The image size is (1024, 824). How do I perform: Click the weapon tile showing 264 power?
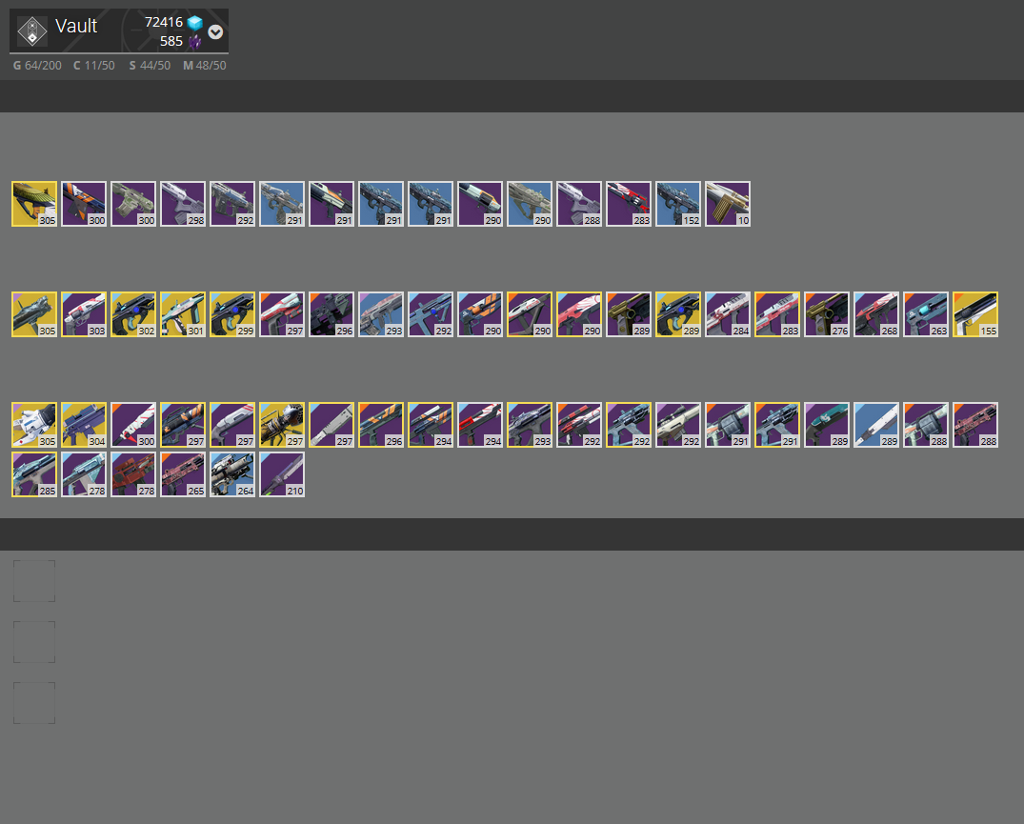coord(232,474)
